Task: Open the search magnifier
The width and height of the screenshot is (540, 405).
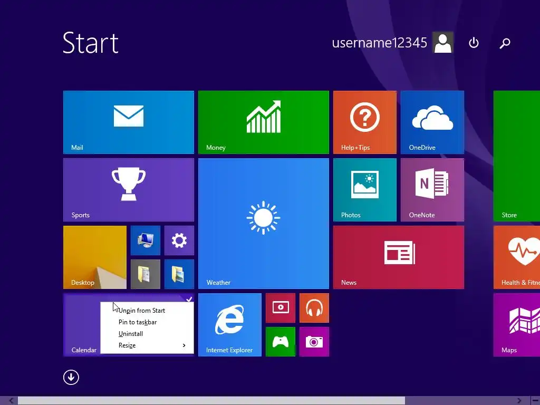Action: pos(505,43)
